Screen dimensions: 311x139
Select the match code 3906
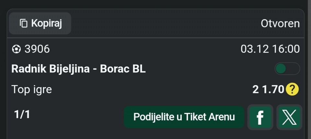click(37, 49)
